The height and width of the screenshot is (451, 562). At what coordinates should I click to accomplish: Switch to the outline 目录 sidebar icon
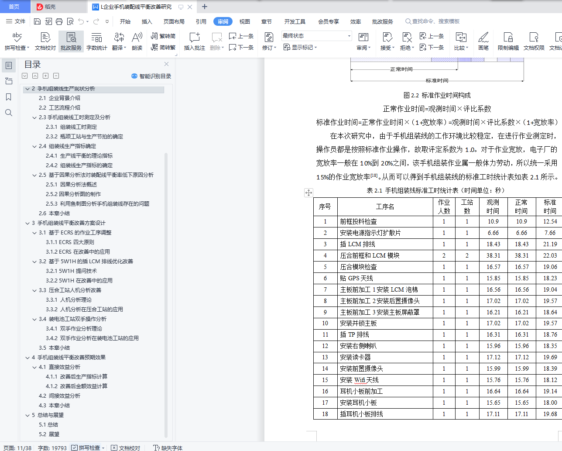(8, 65)
